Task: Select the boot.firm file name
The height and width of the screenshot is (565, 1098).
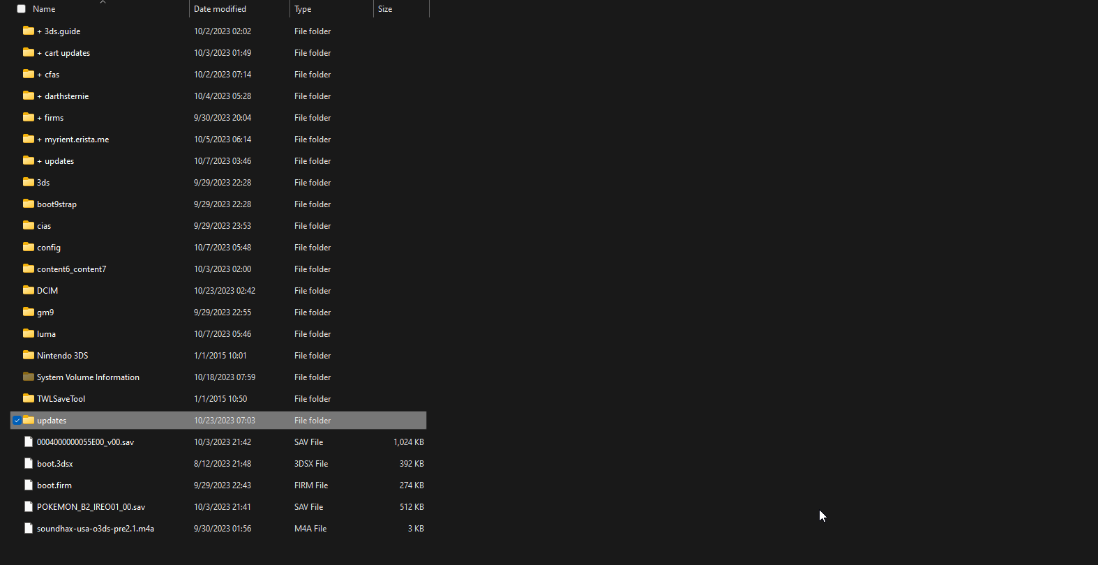Action: [x=54, y=485]
